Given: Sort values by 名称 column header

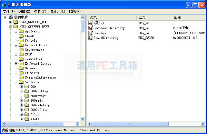Looking at the screenshot, I should (x=112, y=18).
